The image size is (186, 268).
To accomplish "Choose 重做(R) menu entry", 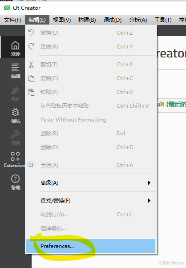I will [91, 46].
